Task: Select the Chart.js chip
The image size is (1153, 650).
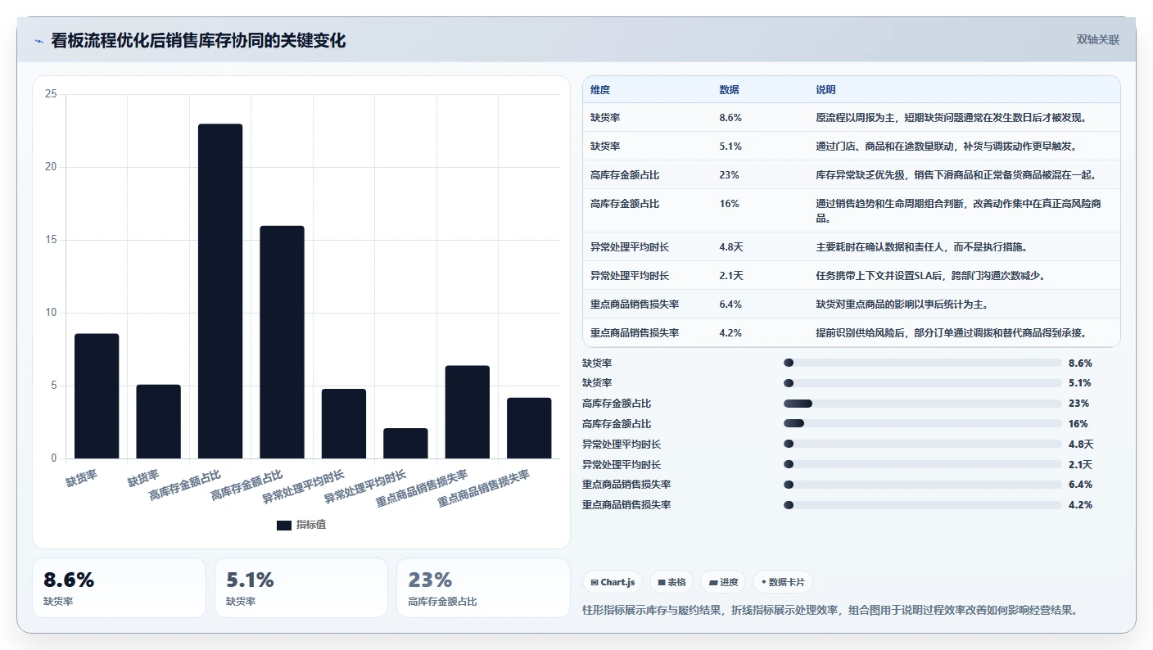Action: pyautogui.click(x=613, y=582)
